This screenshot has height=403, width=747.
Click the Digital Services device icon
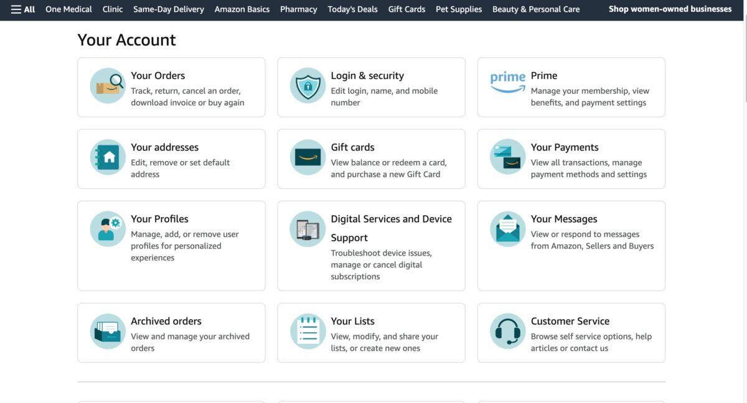tap(308, 229)
